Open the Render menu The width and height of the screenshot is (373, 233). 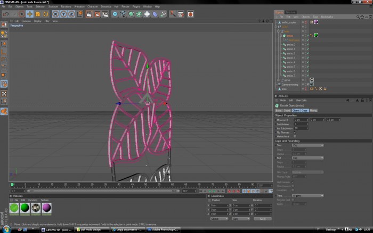(x=125, y=7)
